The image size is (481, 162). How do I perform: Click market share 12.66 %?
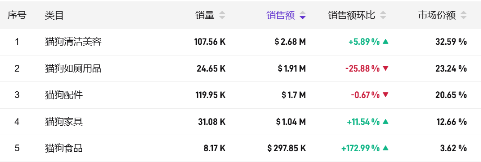tap(451, 122)
